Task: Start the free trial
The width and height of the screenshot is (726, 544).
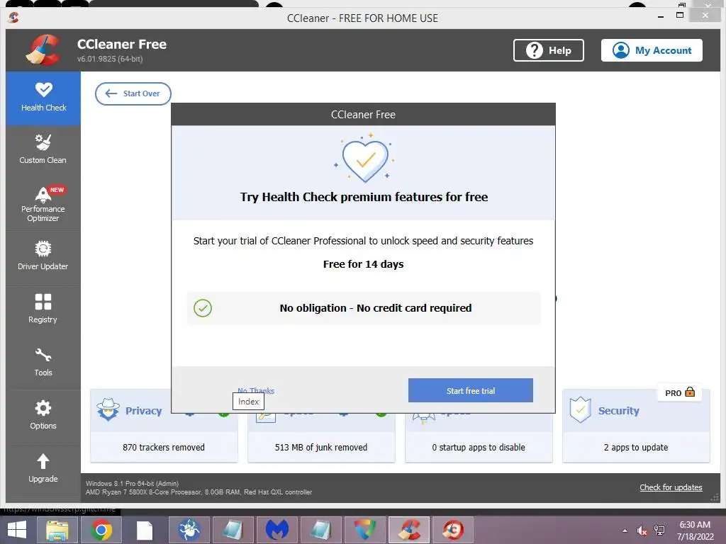Action: point(471,390)
